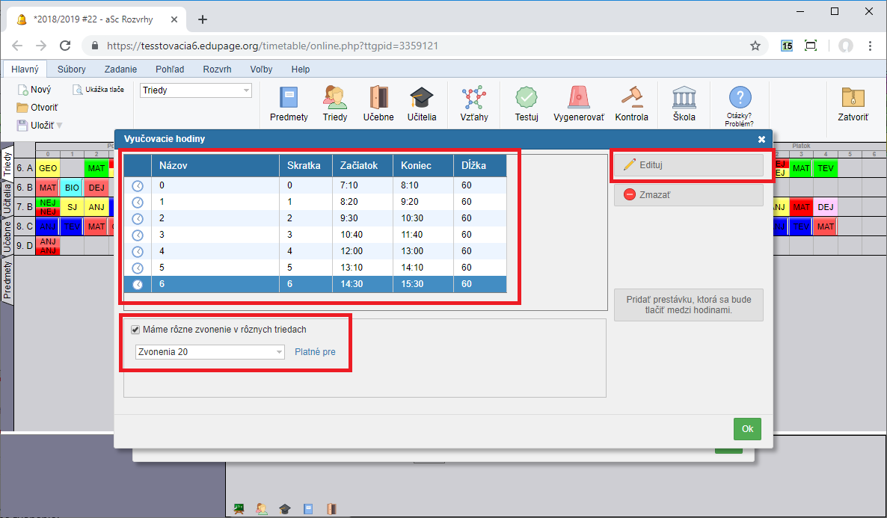Click Pridať prestávku button
Image resolution: width=887 pixels, height=518 pixels.
pos(689,305)
